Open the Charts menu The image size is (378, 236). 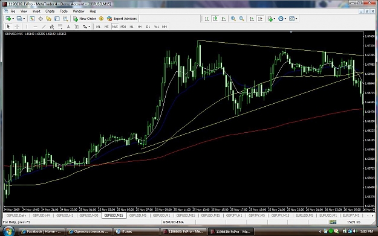click(x=50, y=11)
